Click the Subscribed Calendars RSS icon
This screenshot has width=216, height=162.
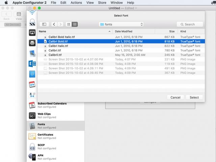[32, 105]
